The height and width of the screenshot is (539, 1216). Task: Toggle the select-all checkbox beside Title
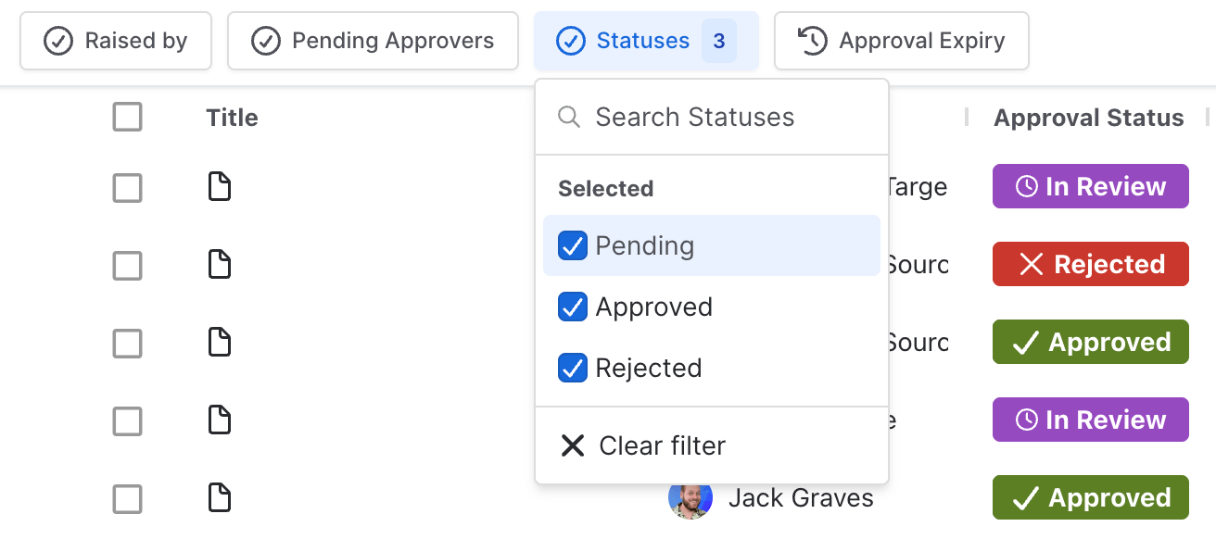127,118
